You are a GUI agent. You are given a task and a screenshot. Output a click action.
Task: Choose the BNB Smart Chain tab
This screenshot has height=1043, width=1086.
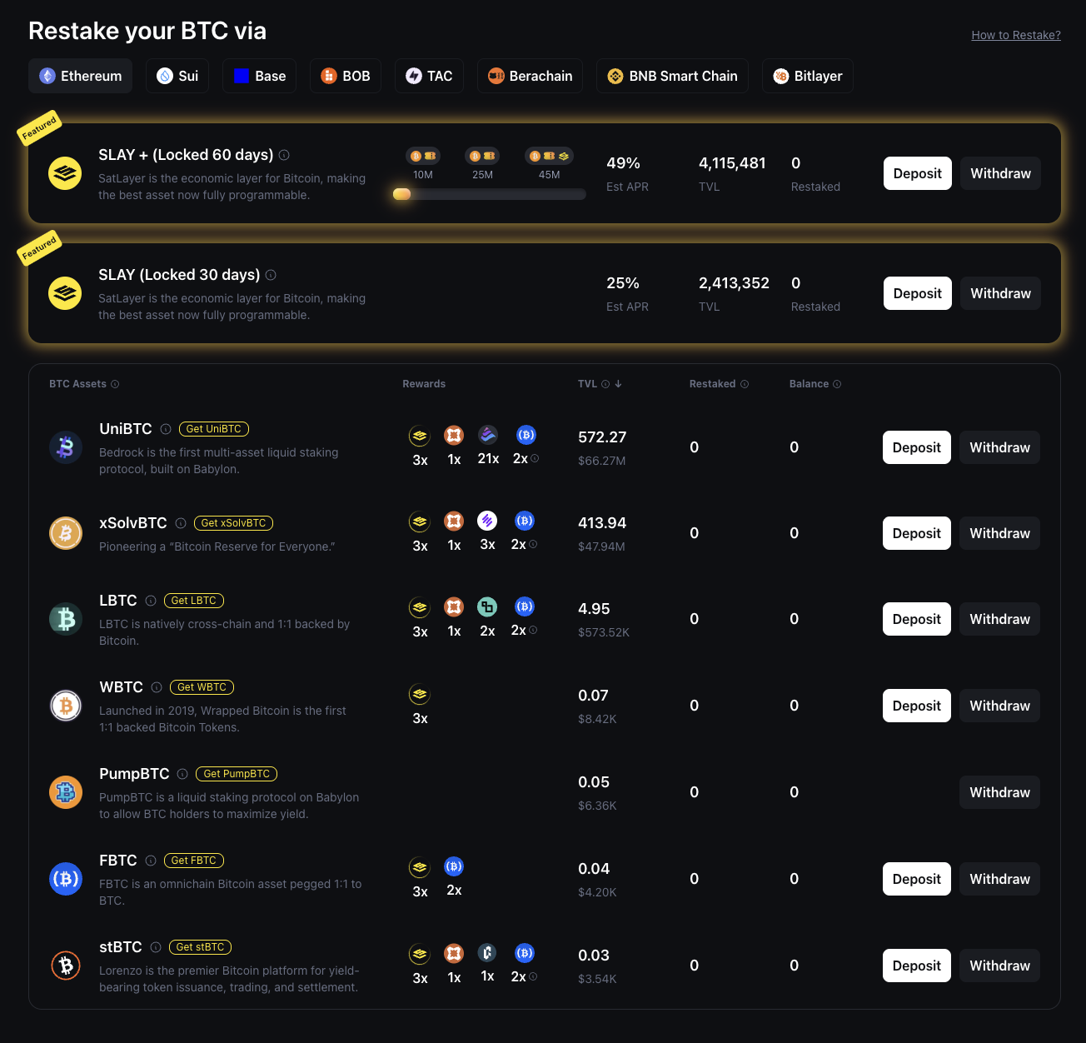672,76
